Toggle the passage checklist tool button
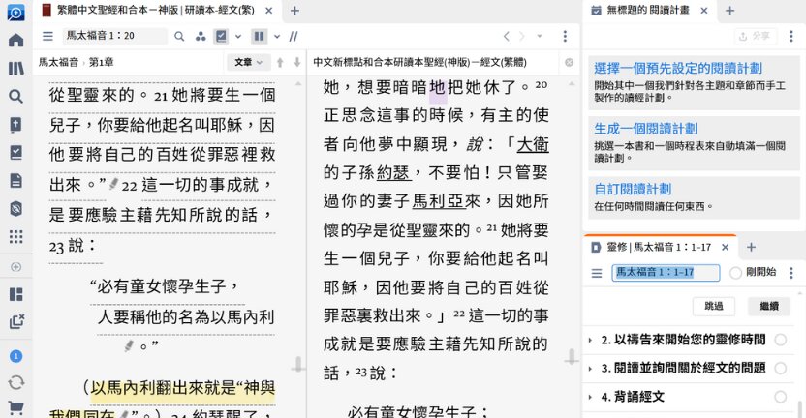 point(221,36)
